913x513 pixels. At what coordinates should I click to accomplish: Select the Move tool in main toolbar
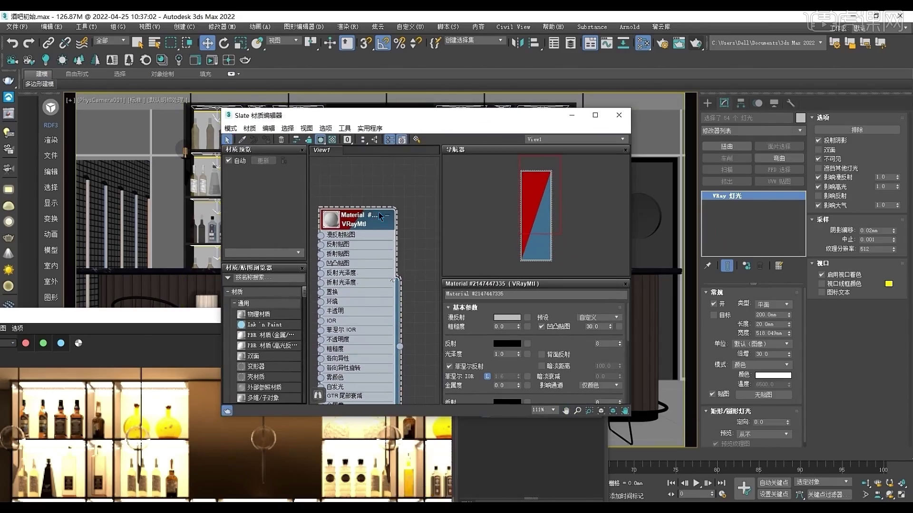point(207,43)
